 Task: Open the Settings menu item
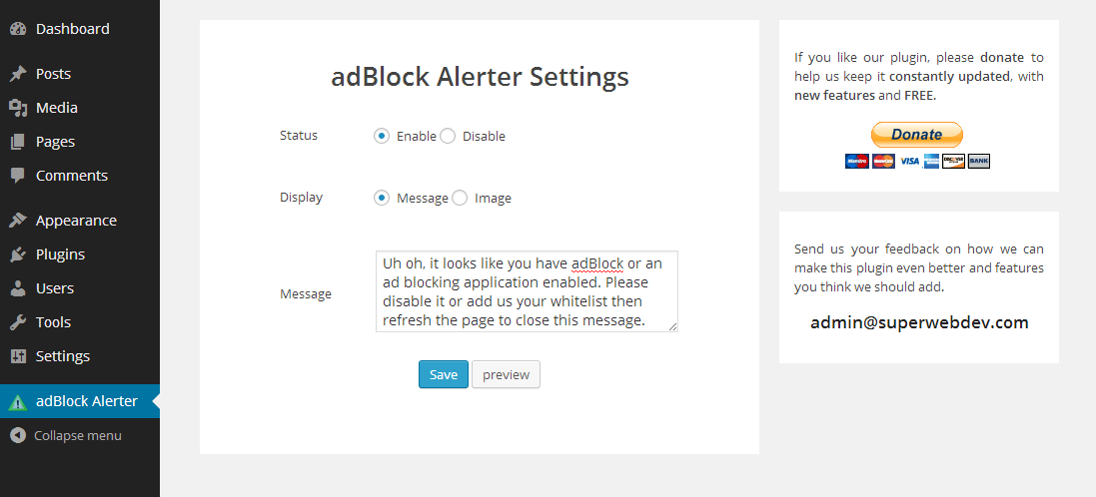point(62,356)
